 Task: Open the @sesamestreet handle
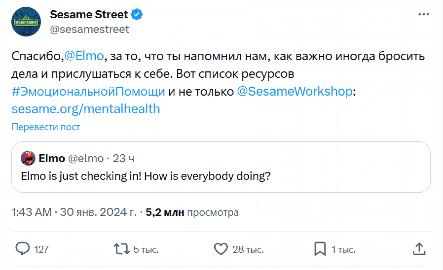coord(89,29)
